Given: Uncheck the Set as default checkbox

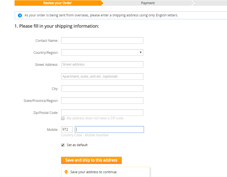Looking at the screenshot, I should pos(63,145).
